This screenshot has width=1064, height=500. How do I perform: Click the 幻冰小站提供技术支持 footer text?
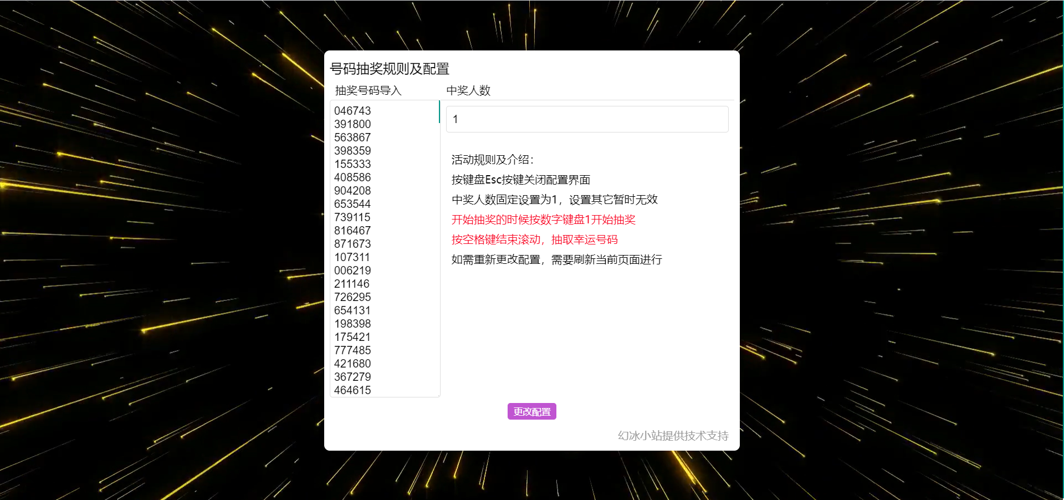coord(673,436)
